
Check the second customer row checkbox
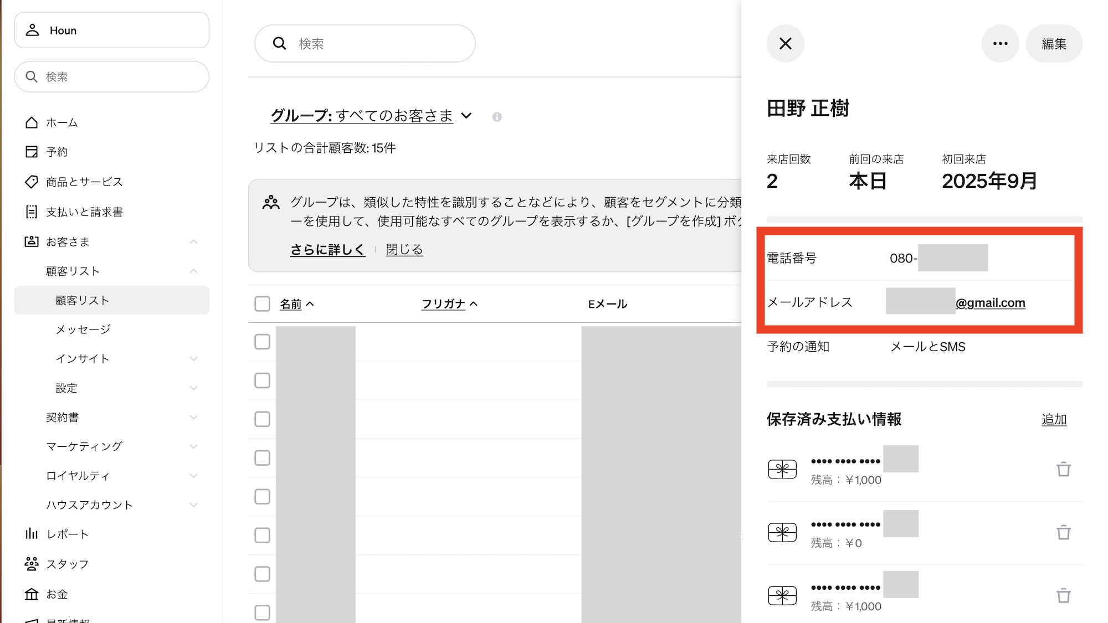pos(262,380)
